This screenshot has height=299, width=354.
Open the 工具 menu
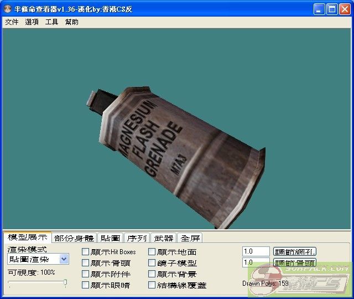[51, 22]
